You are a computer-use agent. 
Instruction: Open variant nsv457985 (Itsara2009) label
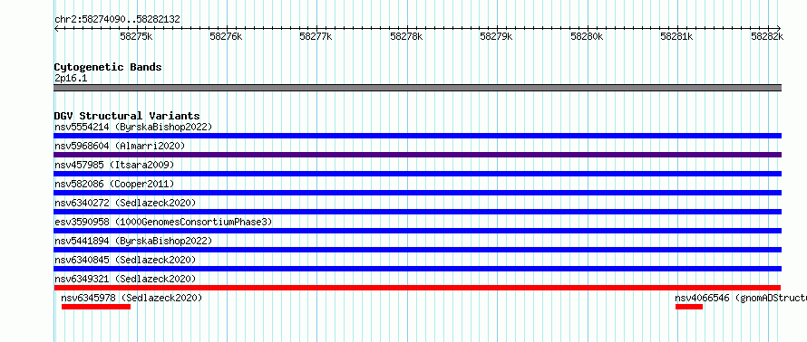click(x=114, y=165)
